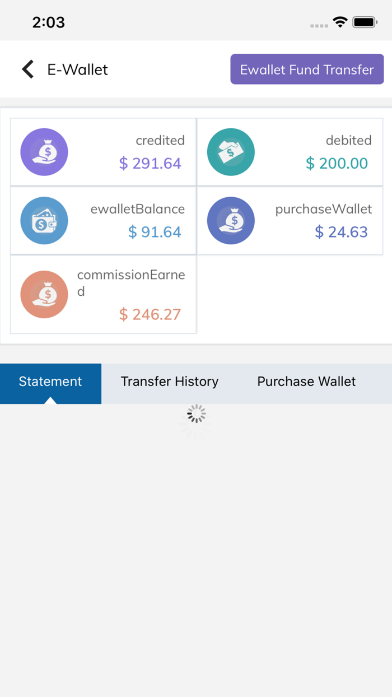This screenshot has height=697, width=392.
Task: Tap the Wi-Fi status icon
Action: click(x=340, y=22)
